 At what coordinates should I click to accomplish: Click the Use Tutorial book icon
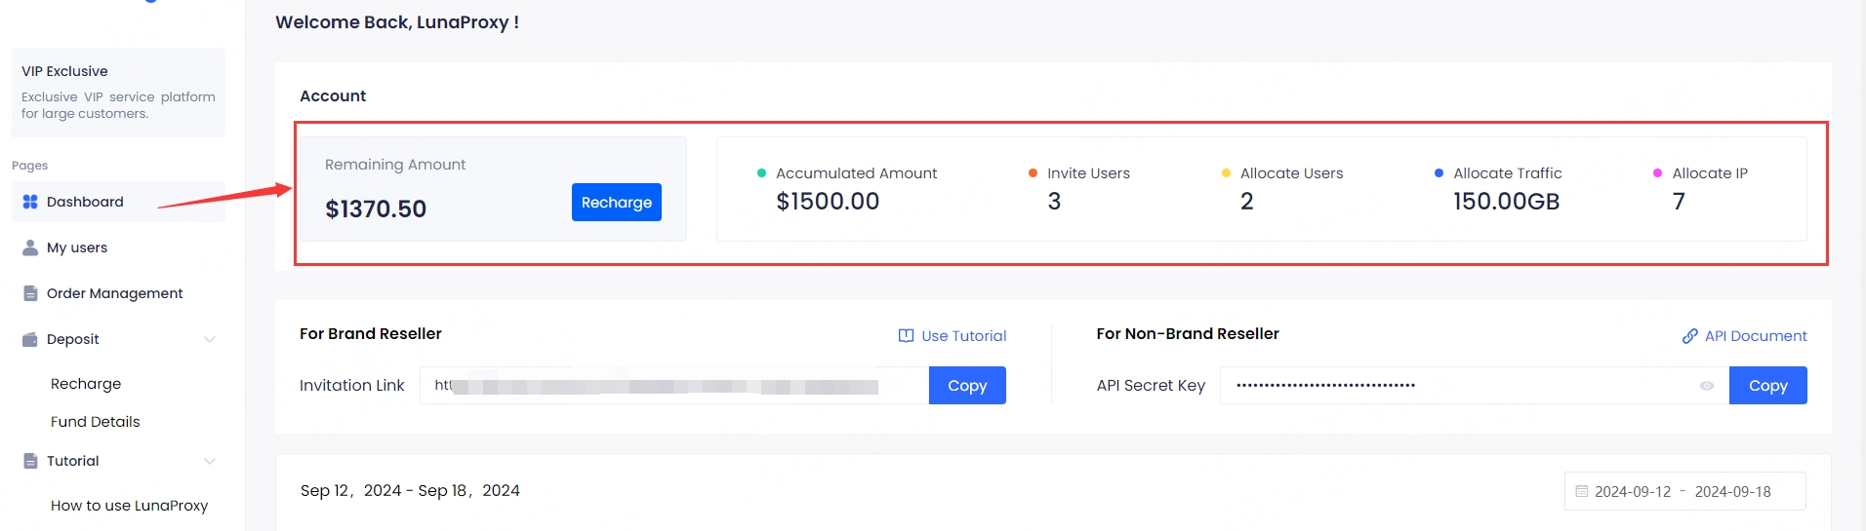pyautogui.click(x=906, y=336)
